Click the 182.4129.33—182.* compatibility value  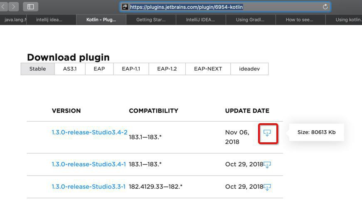point(155,187)
